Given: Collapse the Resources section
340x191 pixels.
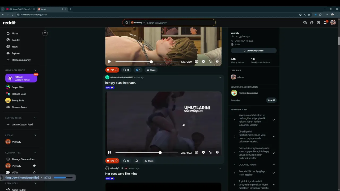Looking at the screenshot, I should pyautogui.click(x=35, y=183).
